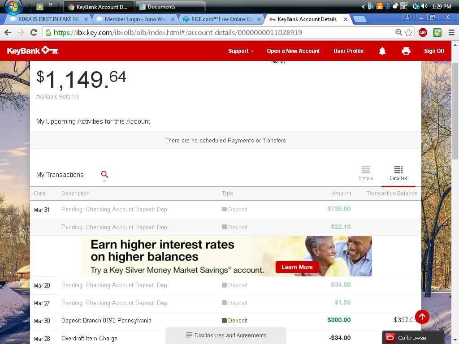
Task: Open the media player quick launch icon
Action: tap(39, 6)
